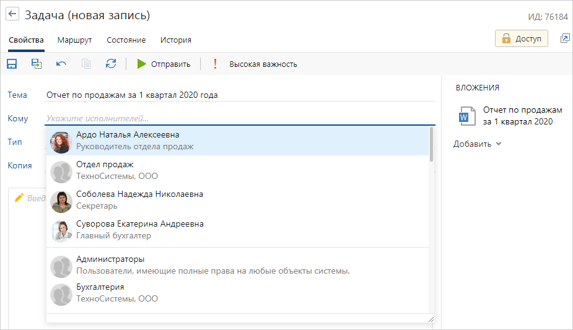Open the Word document attachment icon
Screen dimensions: 573x330
pos(465,116)
